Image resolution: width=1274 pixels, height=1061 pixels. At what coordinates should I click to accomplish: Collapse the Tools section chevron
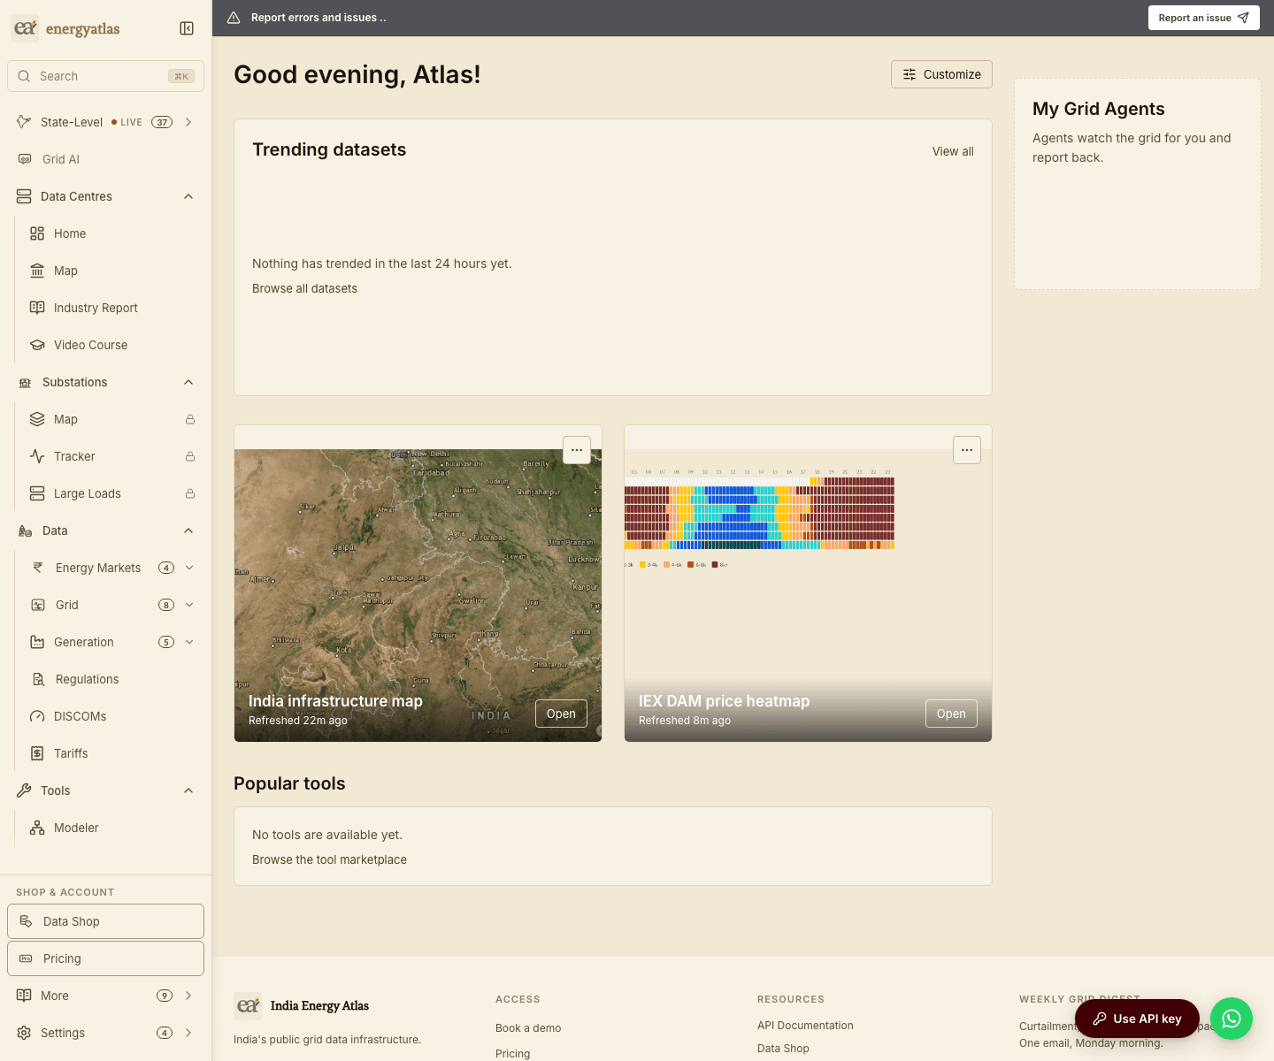point(188,790)
